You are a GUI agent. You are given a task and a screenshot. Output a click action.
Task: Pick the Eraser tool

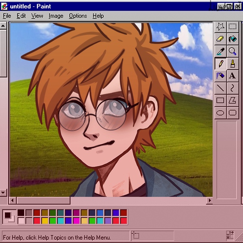click(x=220, y=39)
